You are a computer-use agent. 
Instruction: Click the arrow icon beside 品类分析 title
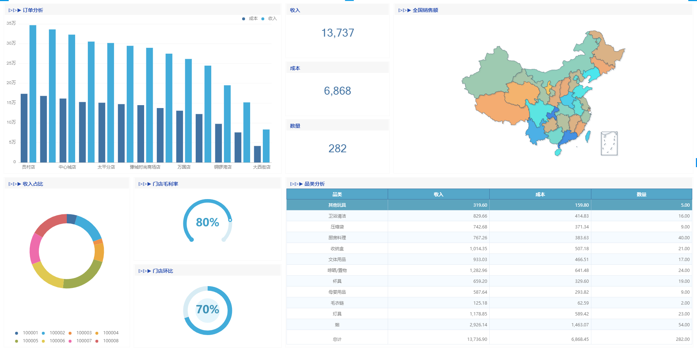tap(296, 184)
